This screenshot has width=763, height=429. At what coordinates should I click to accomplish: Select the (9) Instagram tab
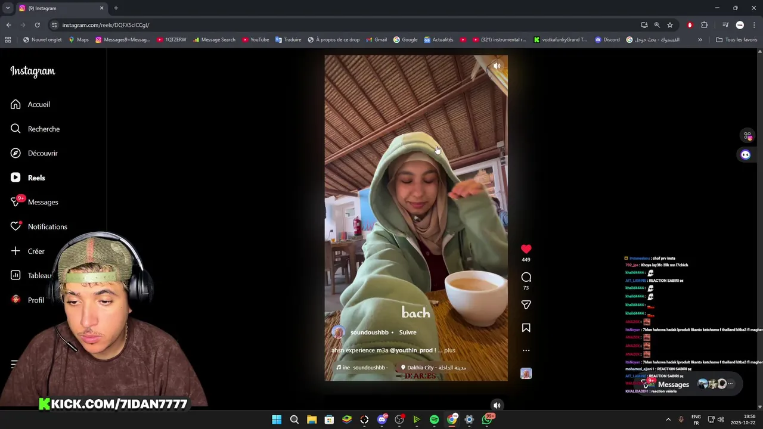click(x=60, y=8)
